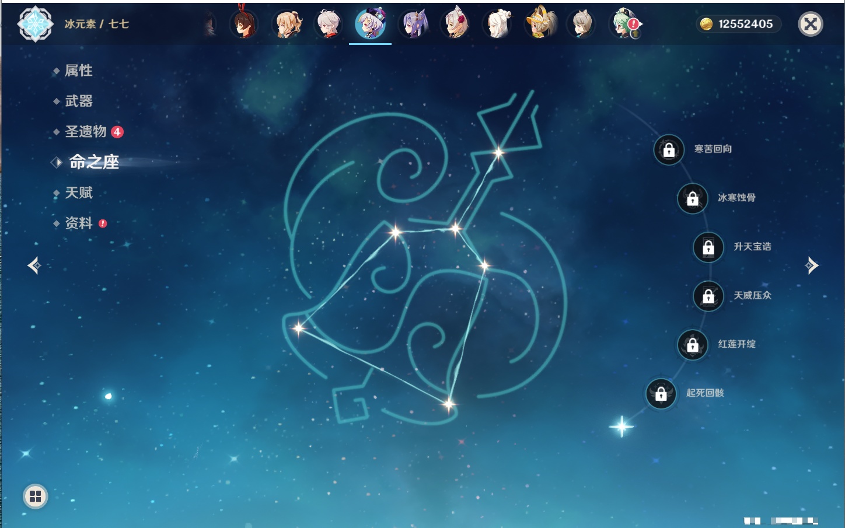Viewport: 845px width, 528px height.
Task: Open the four-square grid menu button
Action: tap(36, 496)
